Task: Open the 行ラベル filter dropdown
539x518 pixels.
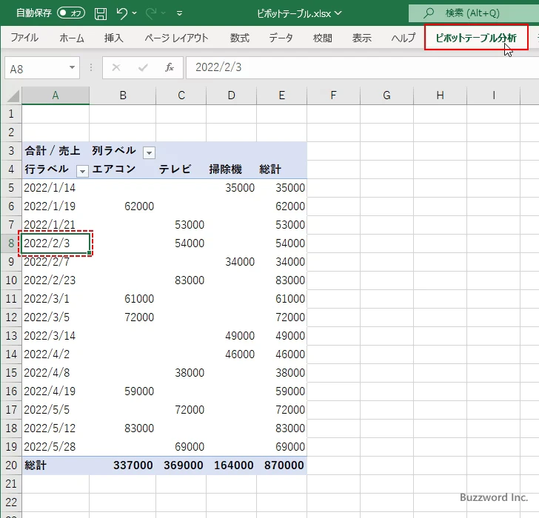Action: [x=82, y=171]
